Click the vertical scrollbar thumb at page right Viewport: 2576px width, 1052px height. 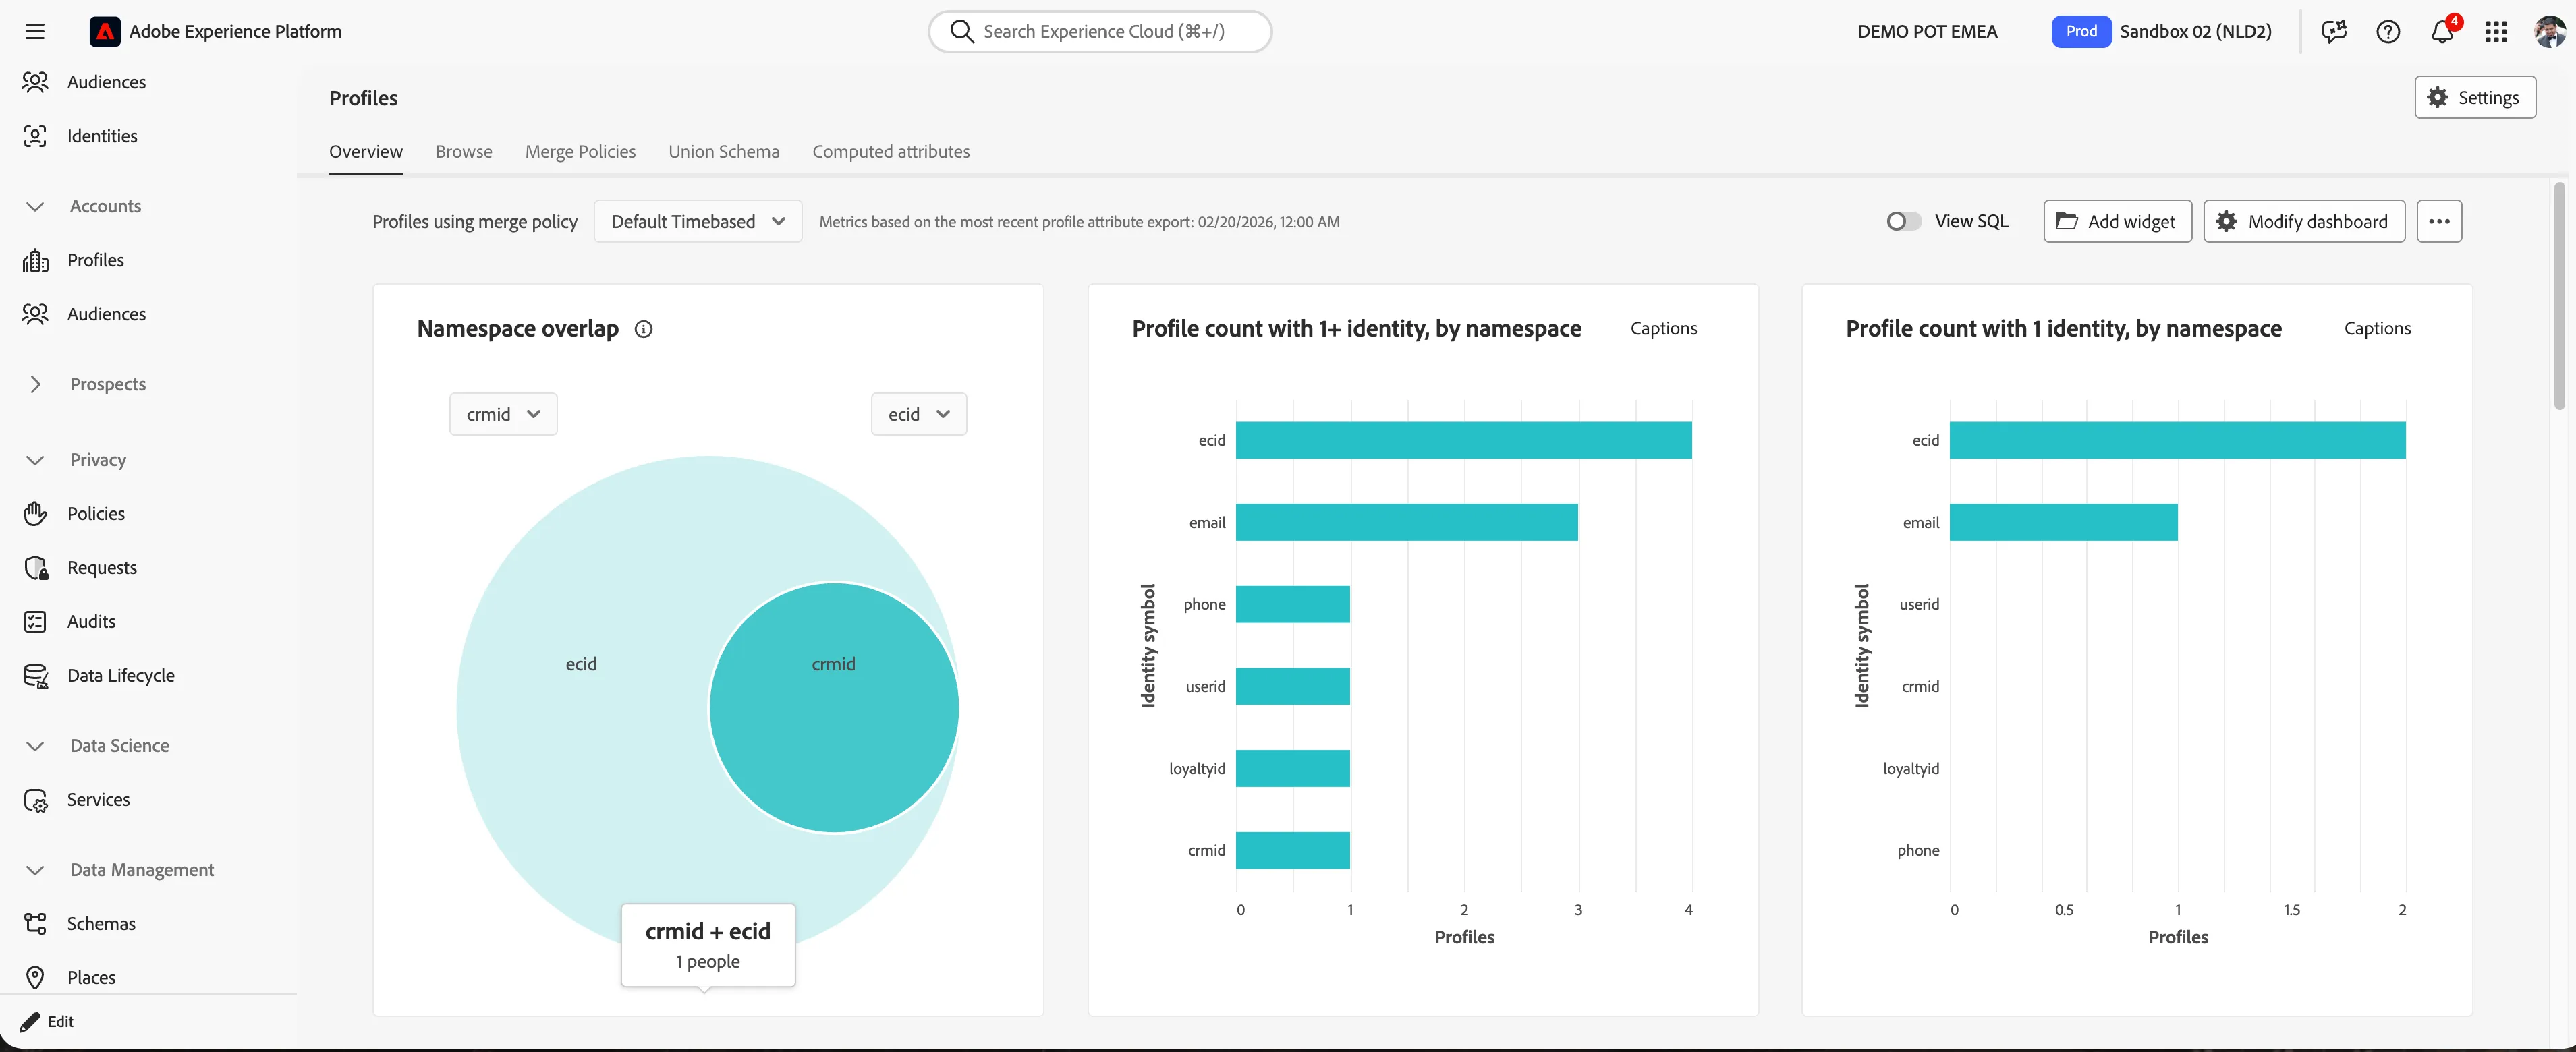(2558, 295)
